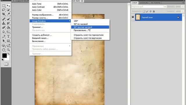
Task: Select the Spot Healing Brush tool
Action: pyautogui.click(x=3, y=19)
